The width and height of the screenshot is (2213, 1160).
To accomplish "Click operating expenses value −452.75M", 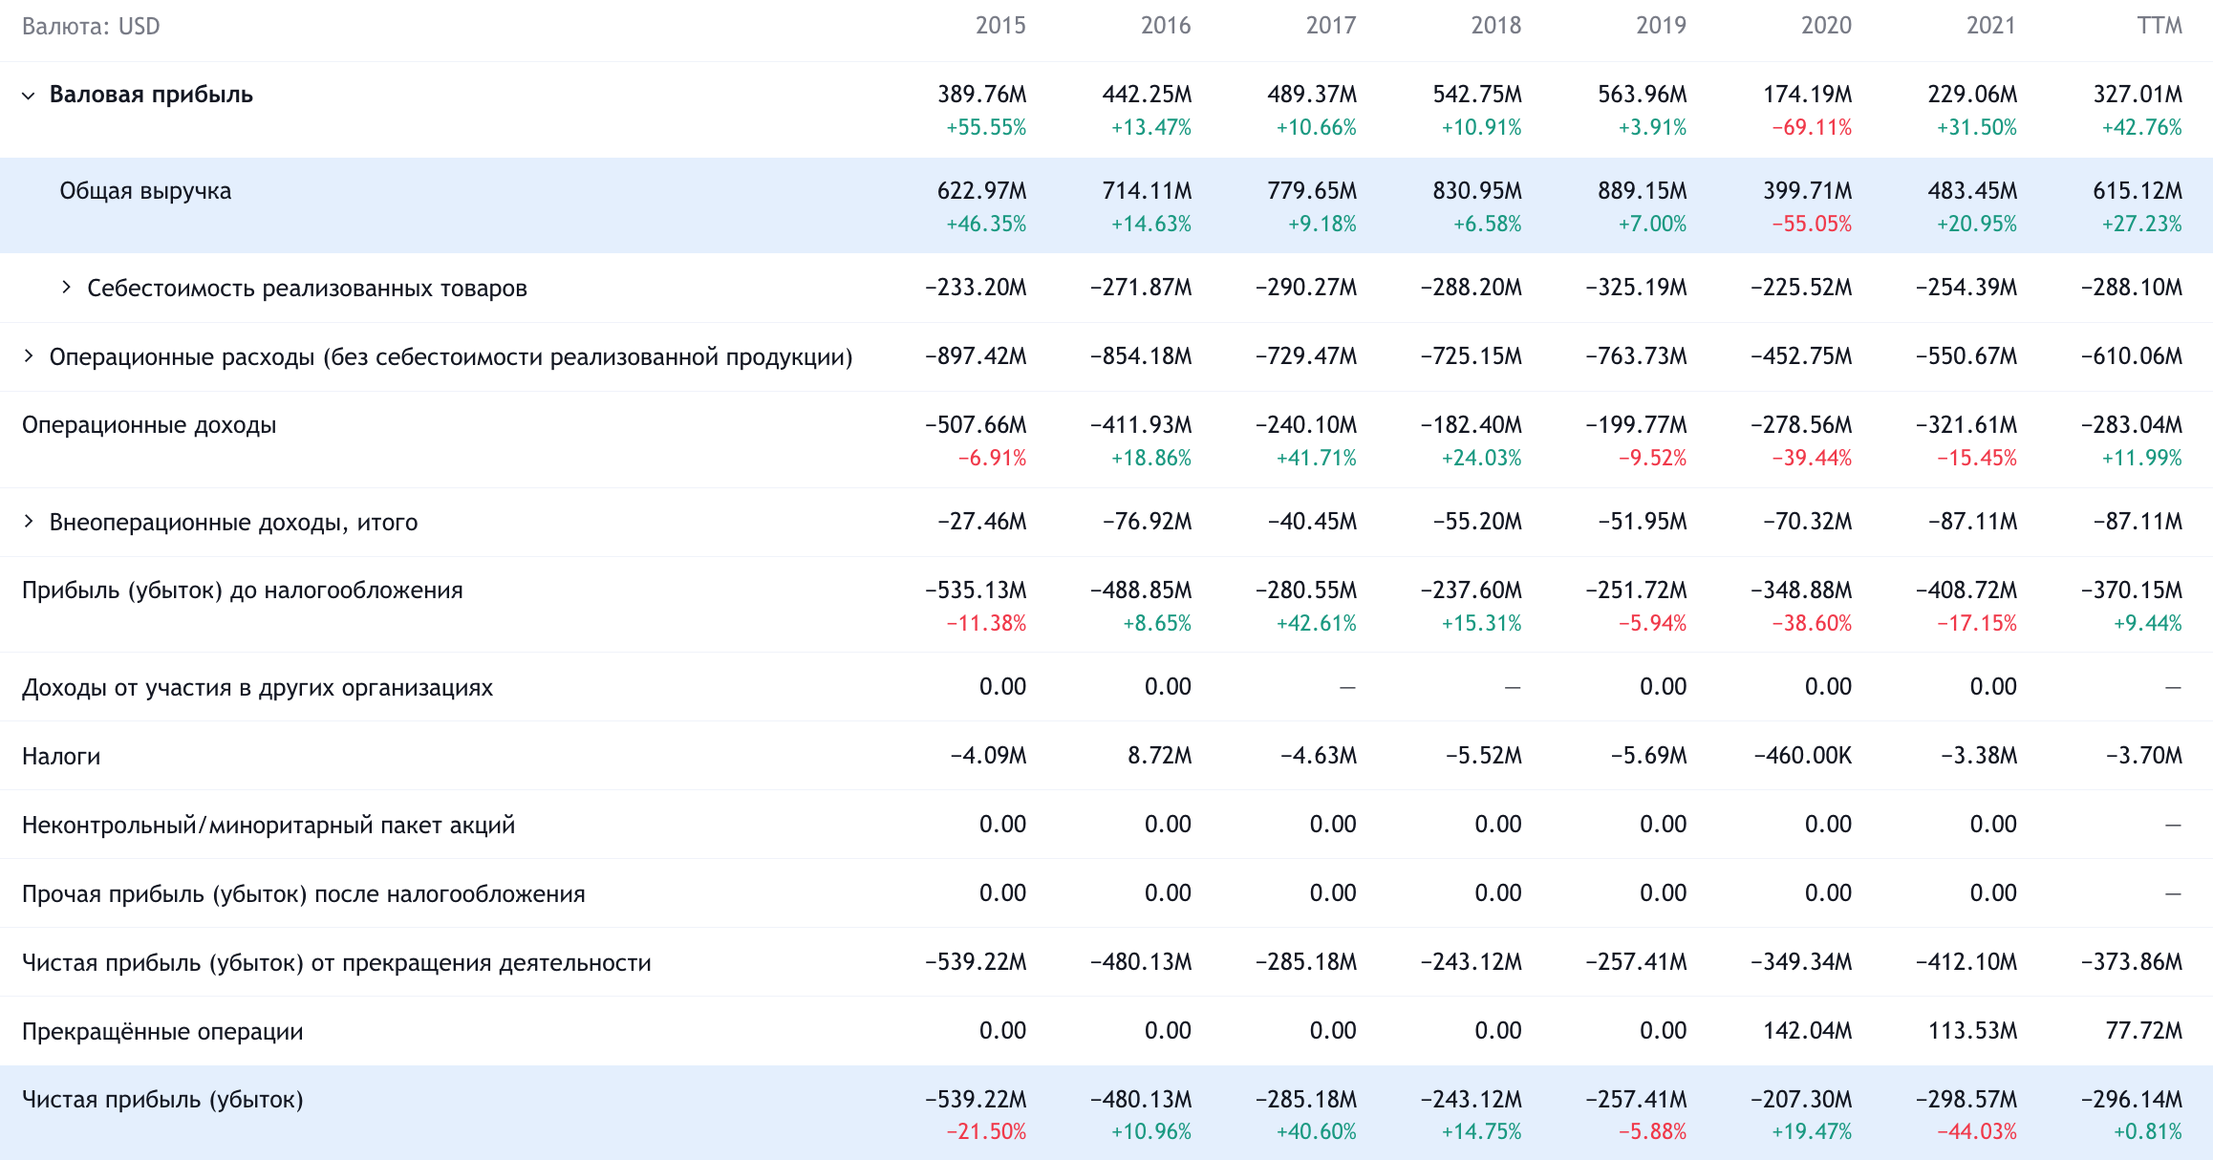I will [x=1801, y=356].
